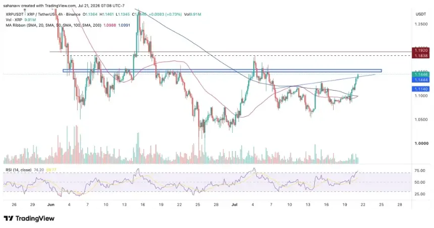
Task: Click the USDT currency label on price axis
Action: (420, 14)
